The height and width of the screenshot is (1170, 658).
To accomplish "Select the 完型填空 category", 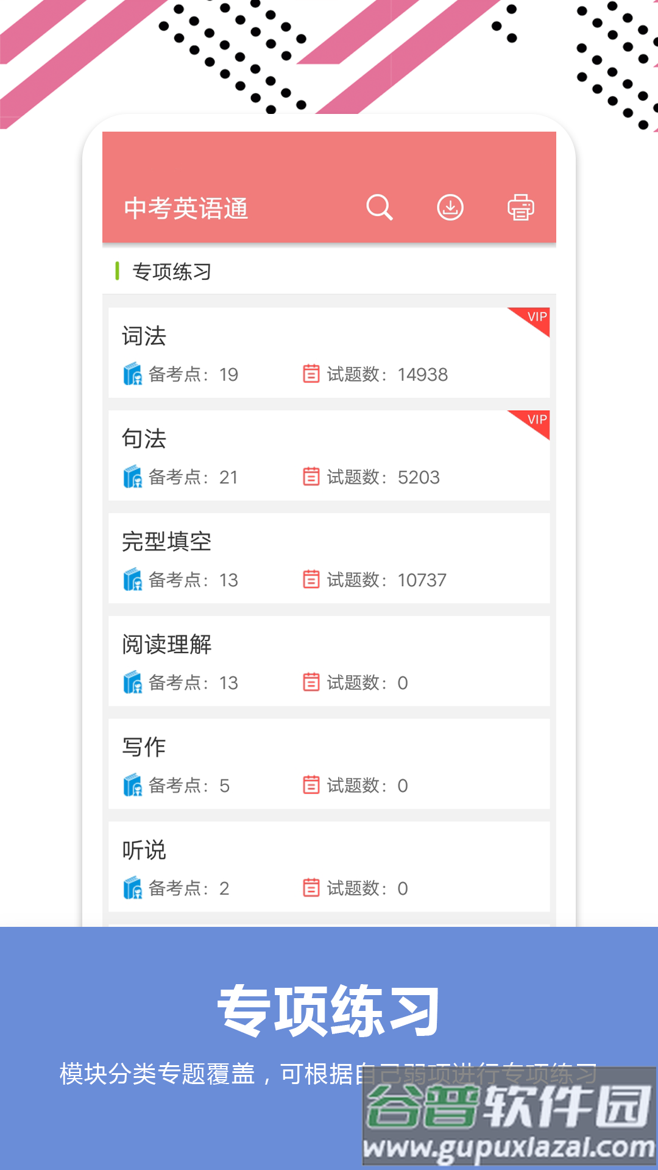I will tap(166, 542).
